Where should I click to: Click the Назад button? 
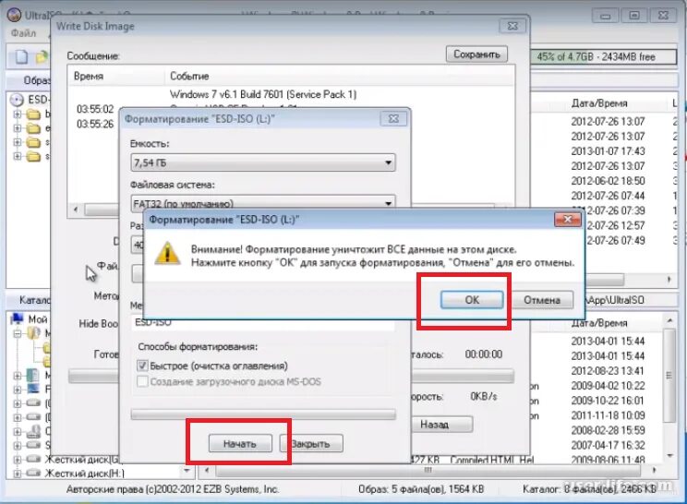441,424
